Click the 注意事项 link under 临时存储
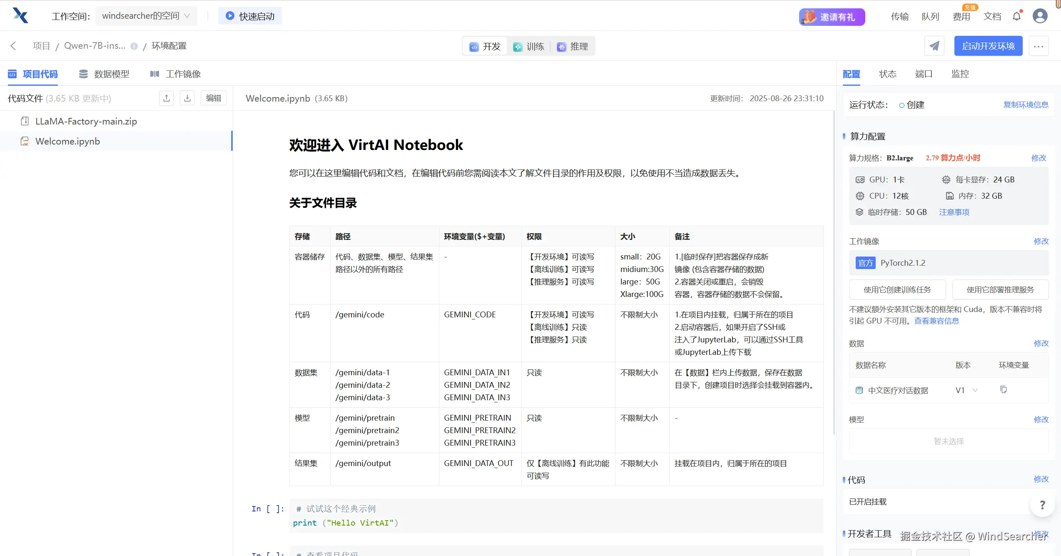This screenshot has height=556, width=1061. coord(954,212)
